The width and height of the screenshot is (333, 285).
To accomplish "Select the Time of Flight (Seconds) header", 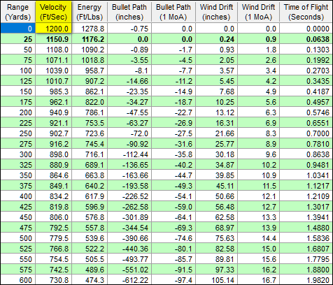I will (306, 12).
